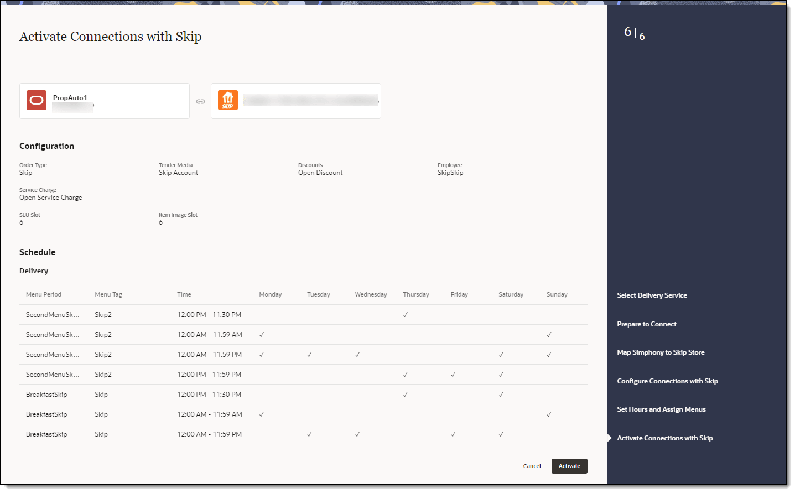Click Saturday checkmark in BreakfastSkip 12:00 PM - 11:30 PM row
Screen dimensions: 795x493
(x=501, y=395)
